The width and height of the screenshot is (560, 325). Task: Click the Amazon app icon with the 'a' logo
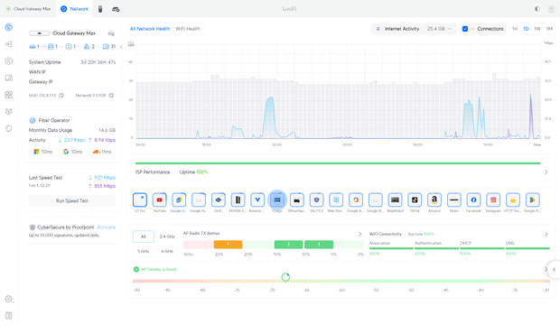[x=434, y=200]
